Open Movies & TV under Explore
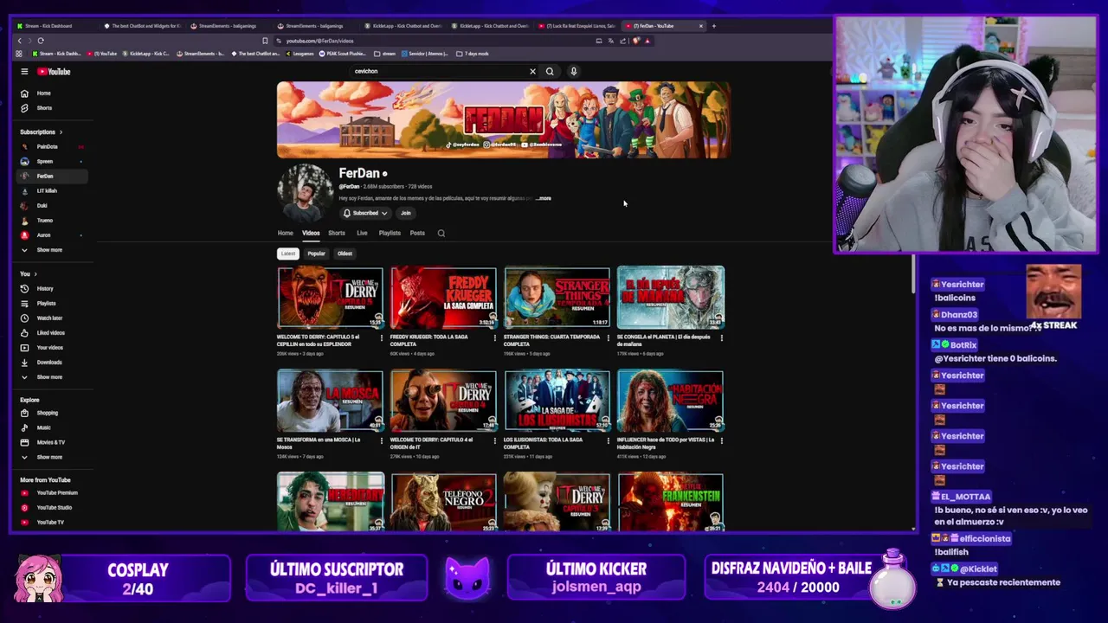The image size is (1108, 623). coord(52,442)
